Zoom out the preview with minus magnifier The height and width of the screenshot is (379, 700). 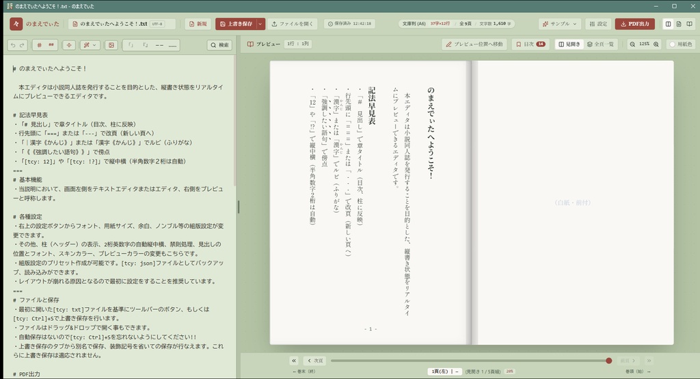click(632, 44)
